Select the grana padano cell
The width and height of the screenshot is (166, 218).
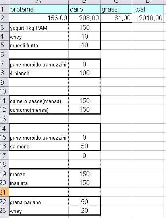click(39, 202)
